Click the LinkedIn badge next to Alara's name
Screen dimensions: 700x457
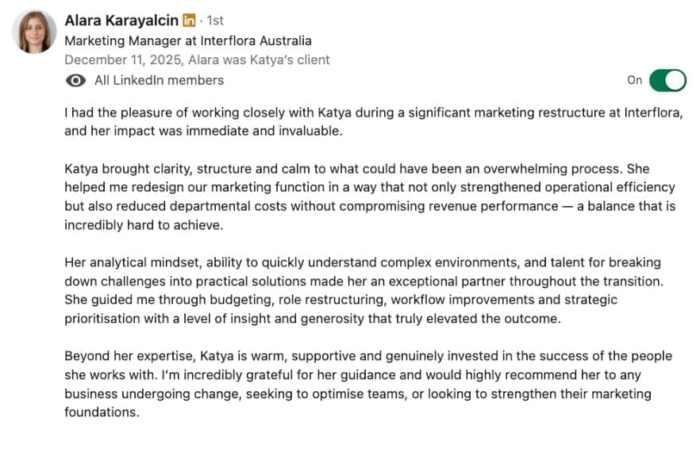click(x=190, y=20)
